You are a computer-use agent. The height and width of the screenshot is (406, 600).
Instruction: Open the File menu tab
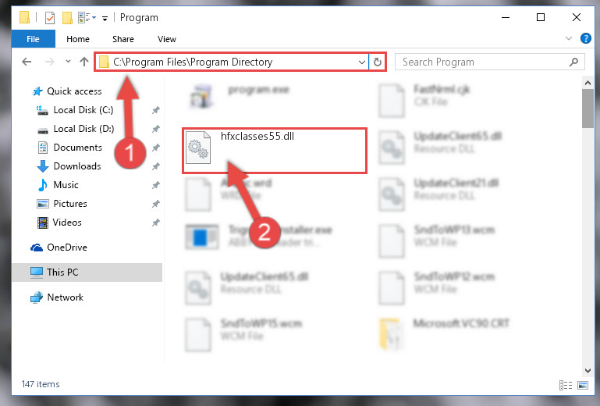pos(33,39)
